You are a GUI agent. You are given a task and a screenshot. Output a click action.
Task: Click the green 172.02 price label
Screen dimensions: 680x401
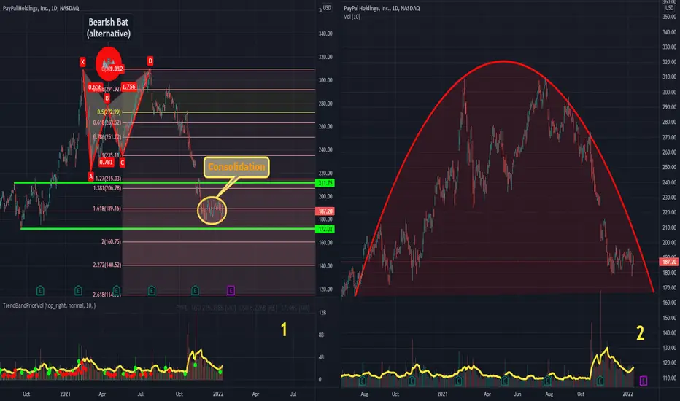(325, 229)
